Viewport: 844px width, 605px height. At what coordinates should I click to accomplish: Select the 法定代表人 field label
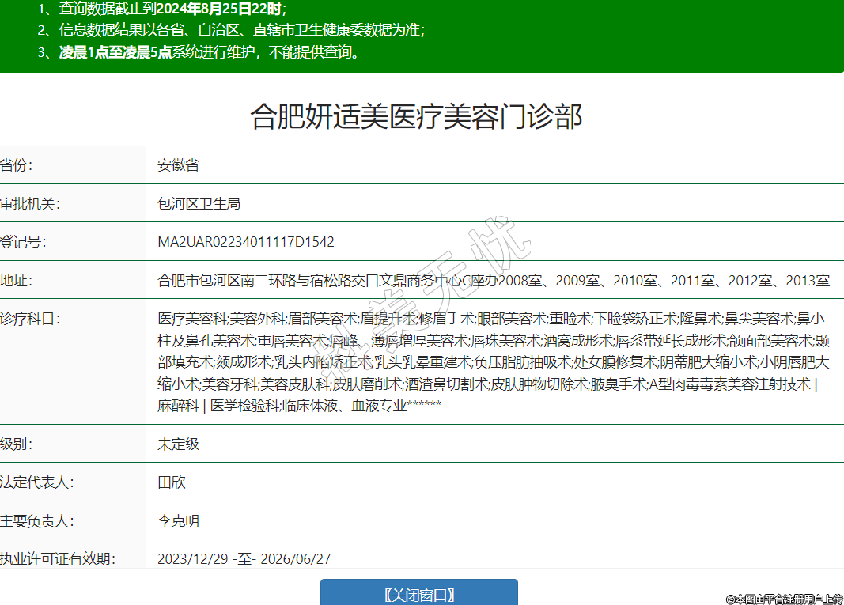click(x=36, y=482)
